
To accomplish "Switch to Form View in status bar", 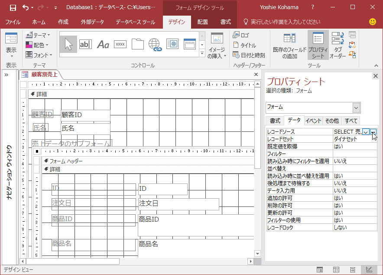I will tap(319, 270).
